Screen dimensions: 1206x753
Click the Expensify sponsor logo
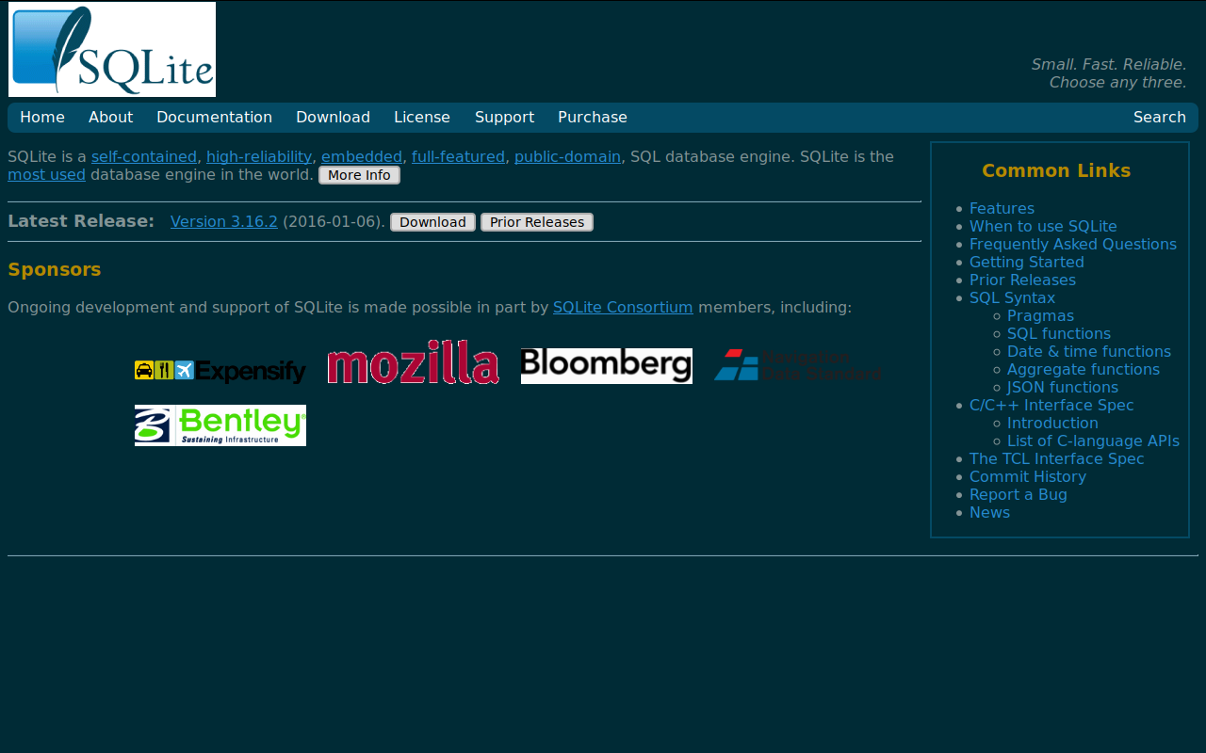tap(220, 371)
